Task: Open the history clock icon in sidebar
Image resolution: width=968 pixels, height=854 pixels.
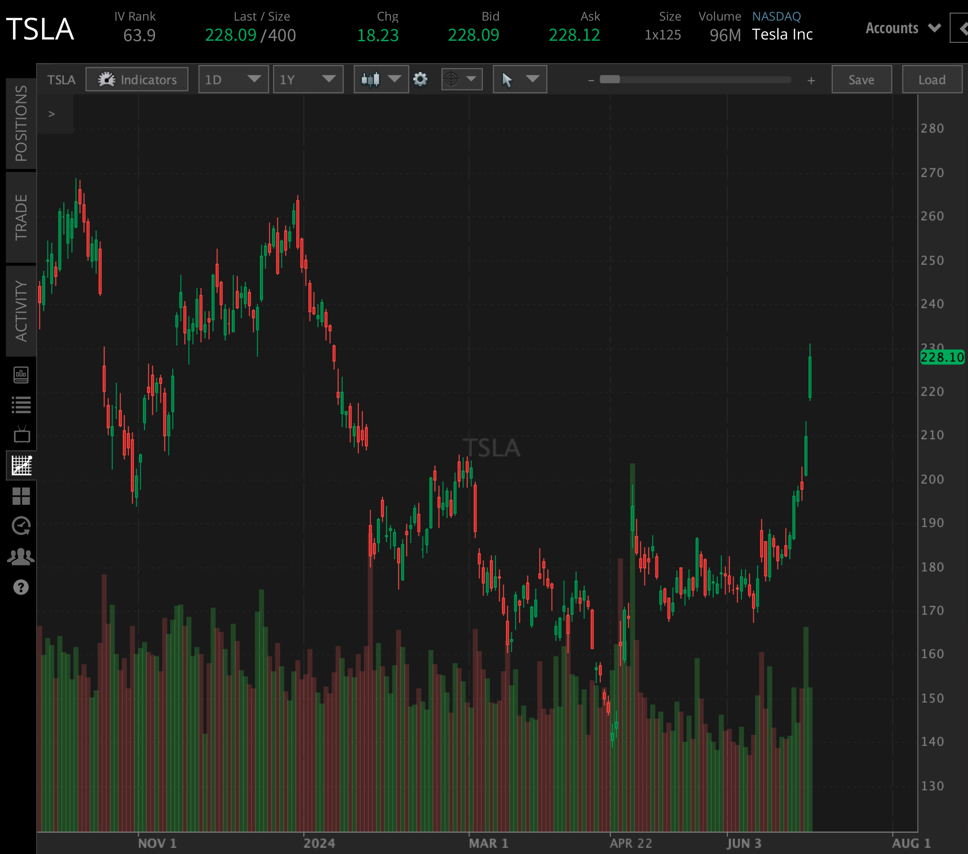Action: 20,526
